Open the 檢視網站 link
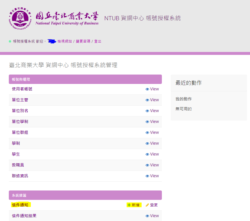 [x=65, y=41]
